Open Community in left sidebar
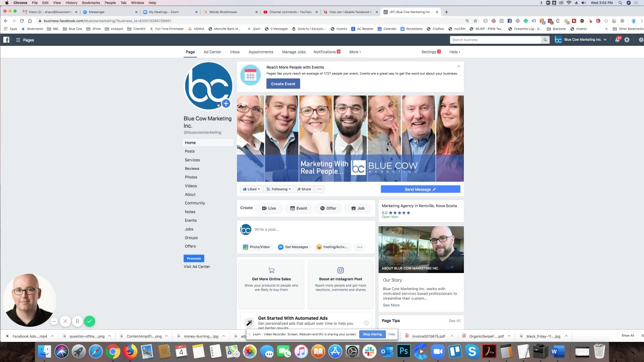 pos(195,203)
